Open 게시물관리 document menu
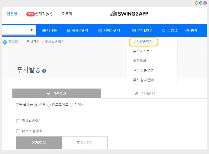 coord(78,30)
